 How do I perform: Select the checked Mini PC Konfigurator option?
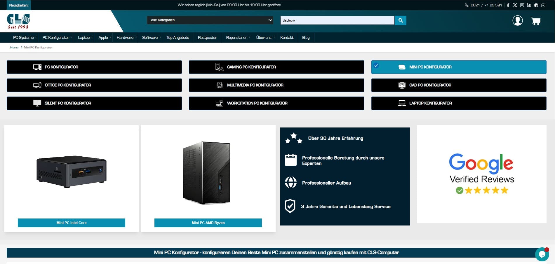coord(459,67)
